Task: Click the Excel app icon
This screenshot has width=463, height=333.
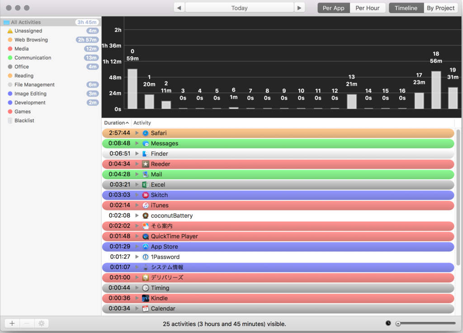Action: pyautogui.click(x=146, y=185)
